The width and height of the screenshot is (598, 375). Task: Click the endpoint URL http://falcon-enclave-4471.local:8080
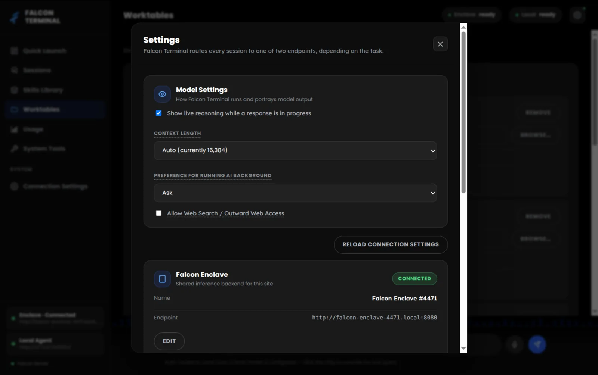[374, 318]
